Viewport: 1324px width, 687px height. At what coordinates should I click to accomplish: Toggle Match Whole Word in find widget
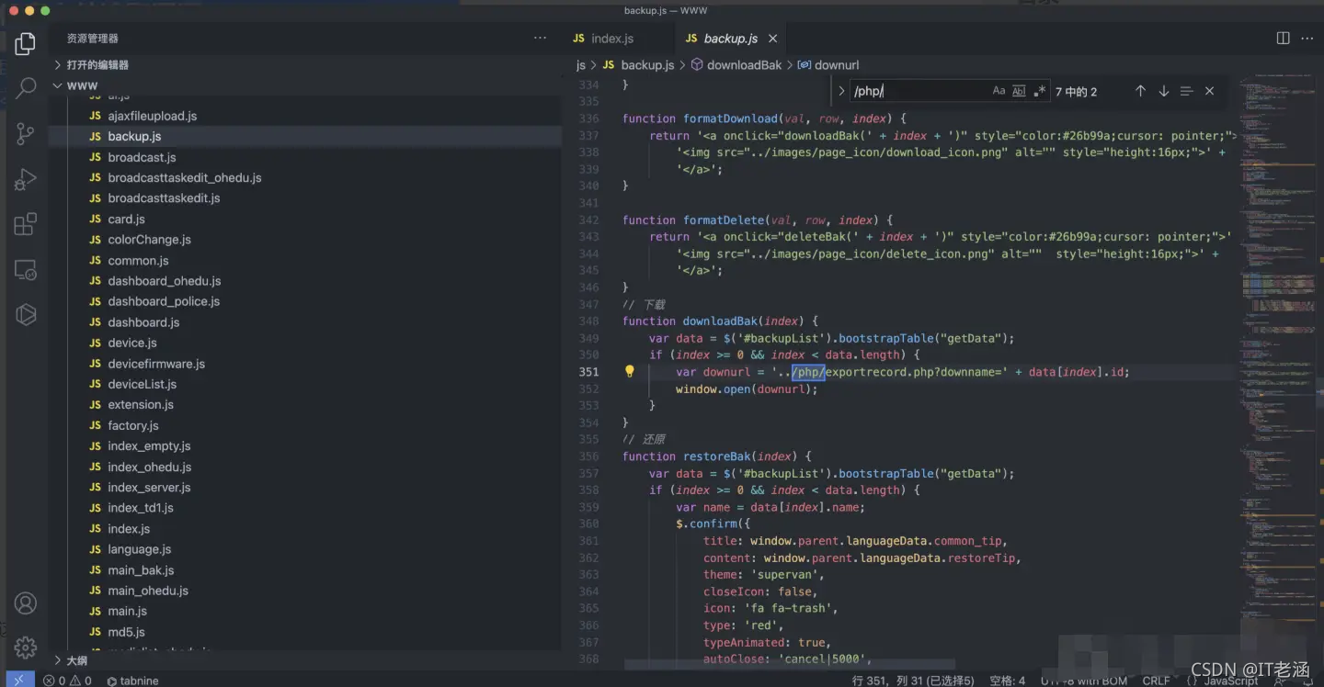click(1019, 91)
